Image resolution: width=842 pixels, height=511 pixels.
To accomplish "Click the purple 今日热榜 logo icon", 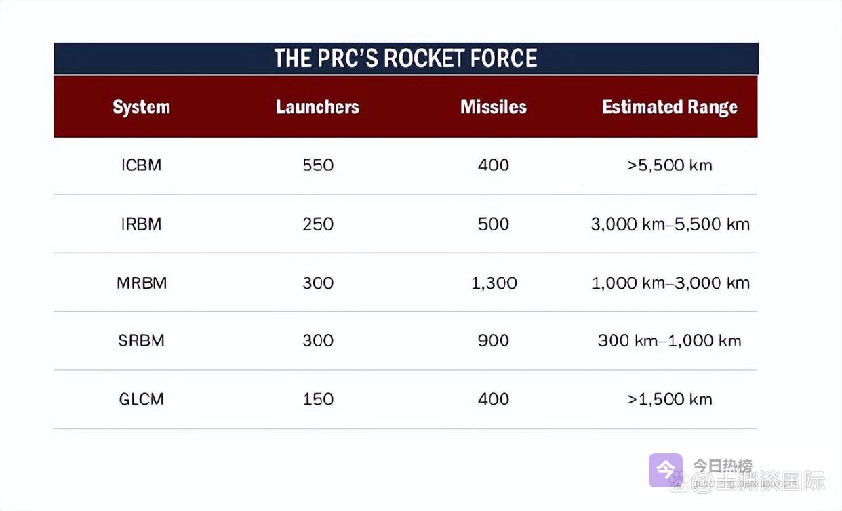I will tap(666, 470).
